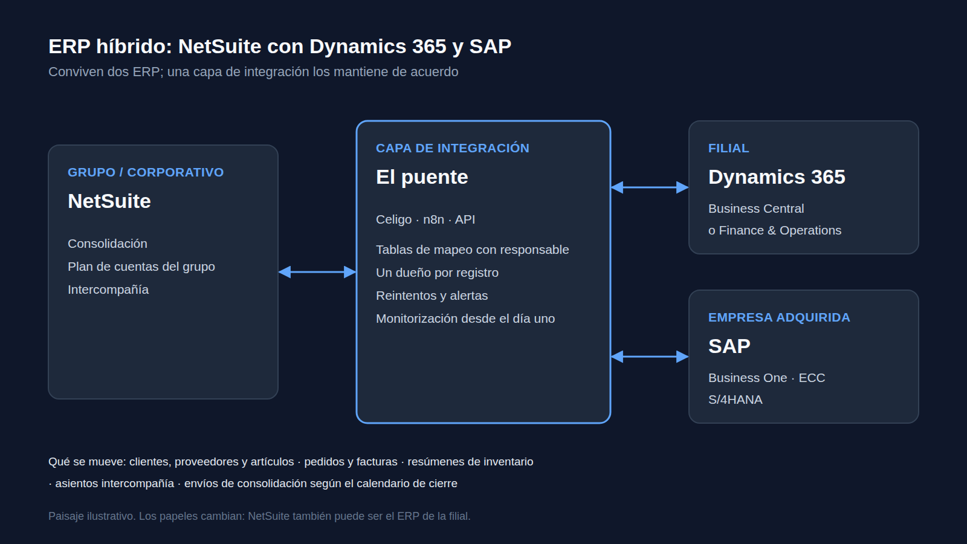Select the 'SAP' heading
The height and width of the screenshot is (544, 967).
click(729, 346)
